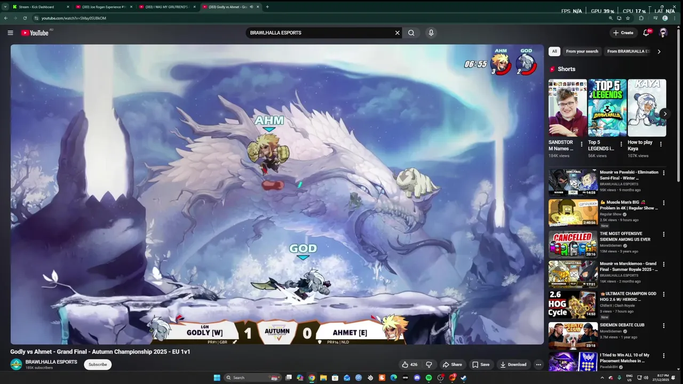The image size is (683, 384).
Task: Reload the page in Chrome
Action: coord(25,18)
